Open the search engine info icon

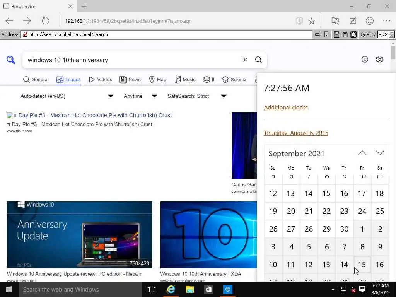click(365, 59)
